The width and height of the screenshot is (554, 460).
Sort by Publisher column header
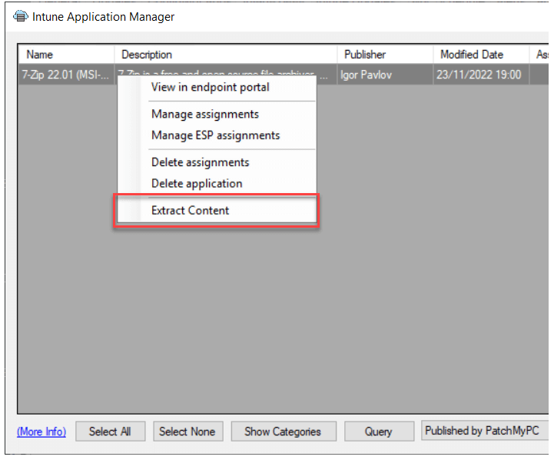385,55
